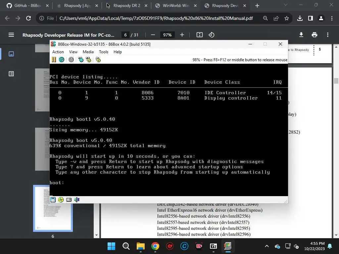Screen dimensions: 339x254
Task: Send Ctrl+Alt+Del via 86Box toolbar
Action: [81, 60]
